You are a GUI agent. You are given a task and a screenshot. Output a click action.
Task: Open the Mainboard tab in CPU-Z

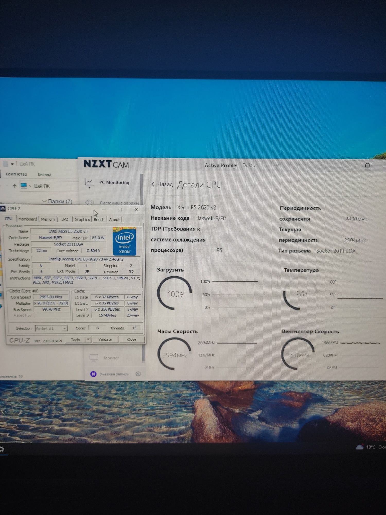28,219
